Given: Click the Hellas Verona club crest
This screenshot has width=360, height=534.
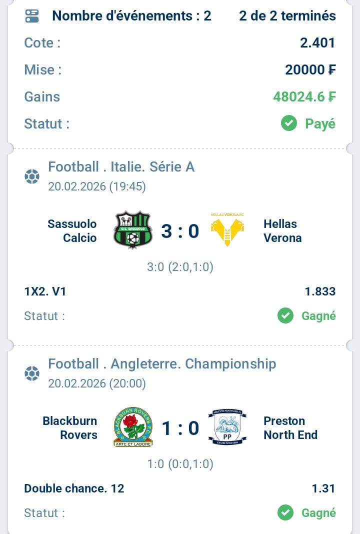Looking at the screenshot, I should [227, 230].
